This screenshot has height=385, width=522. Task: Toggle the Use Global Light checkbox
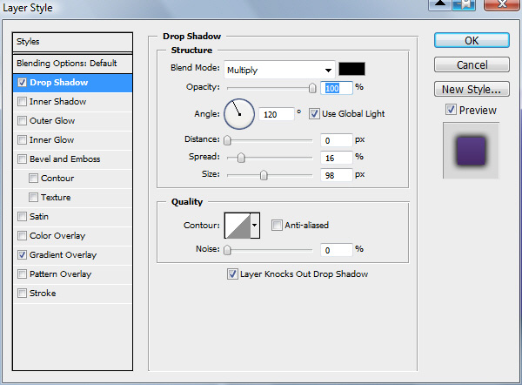coord(314,113)
